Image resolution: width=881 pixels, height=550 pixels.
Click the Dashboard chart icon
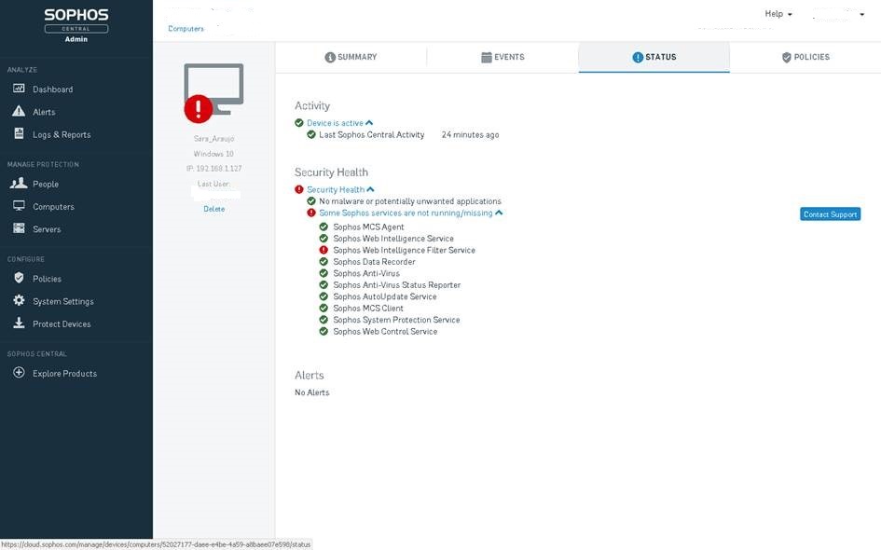click(19, 89)
